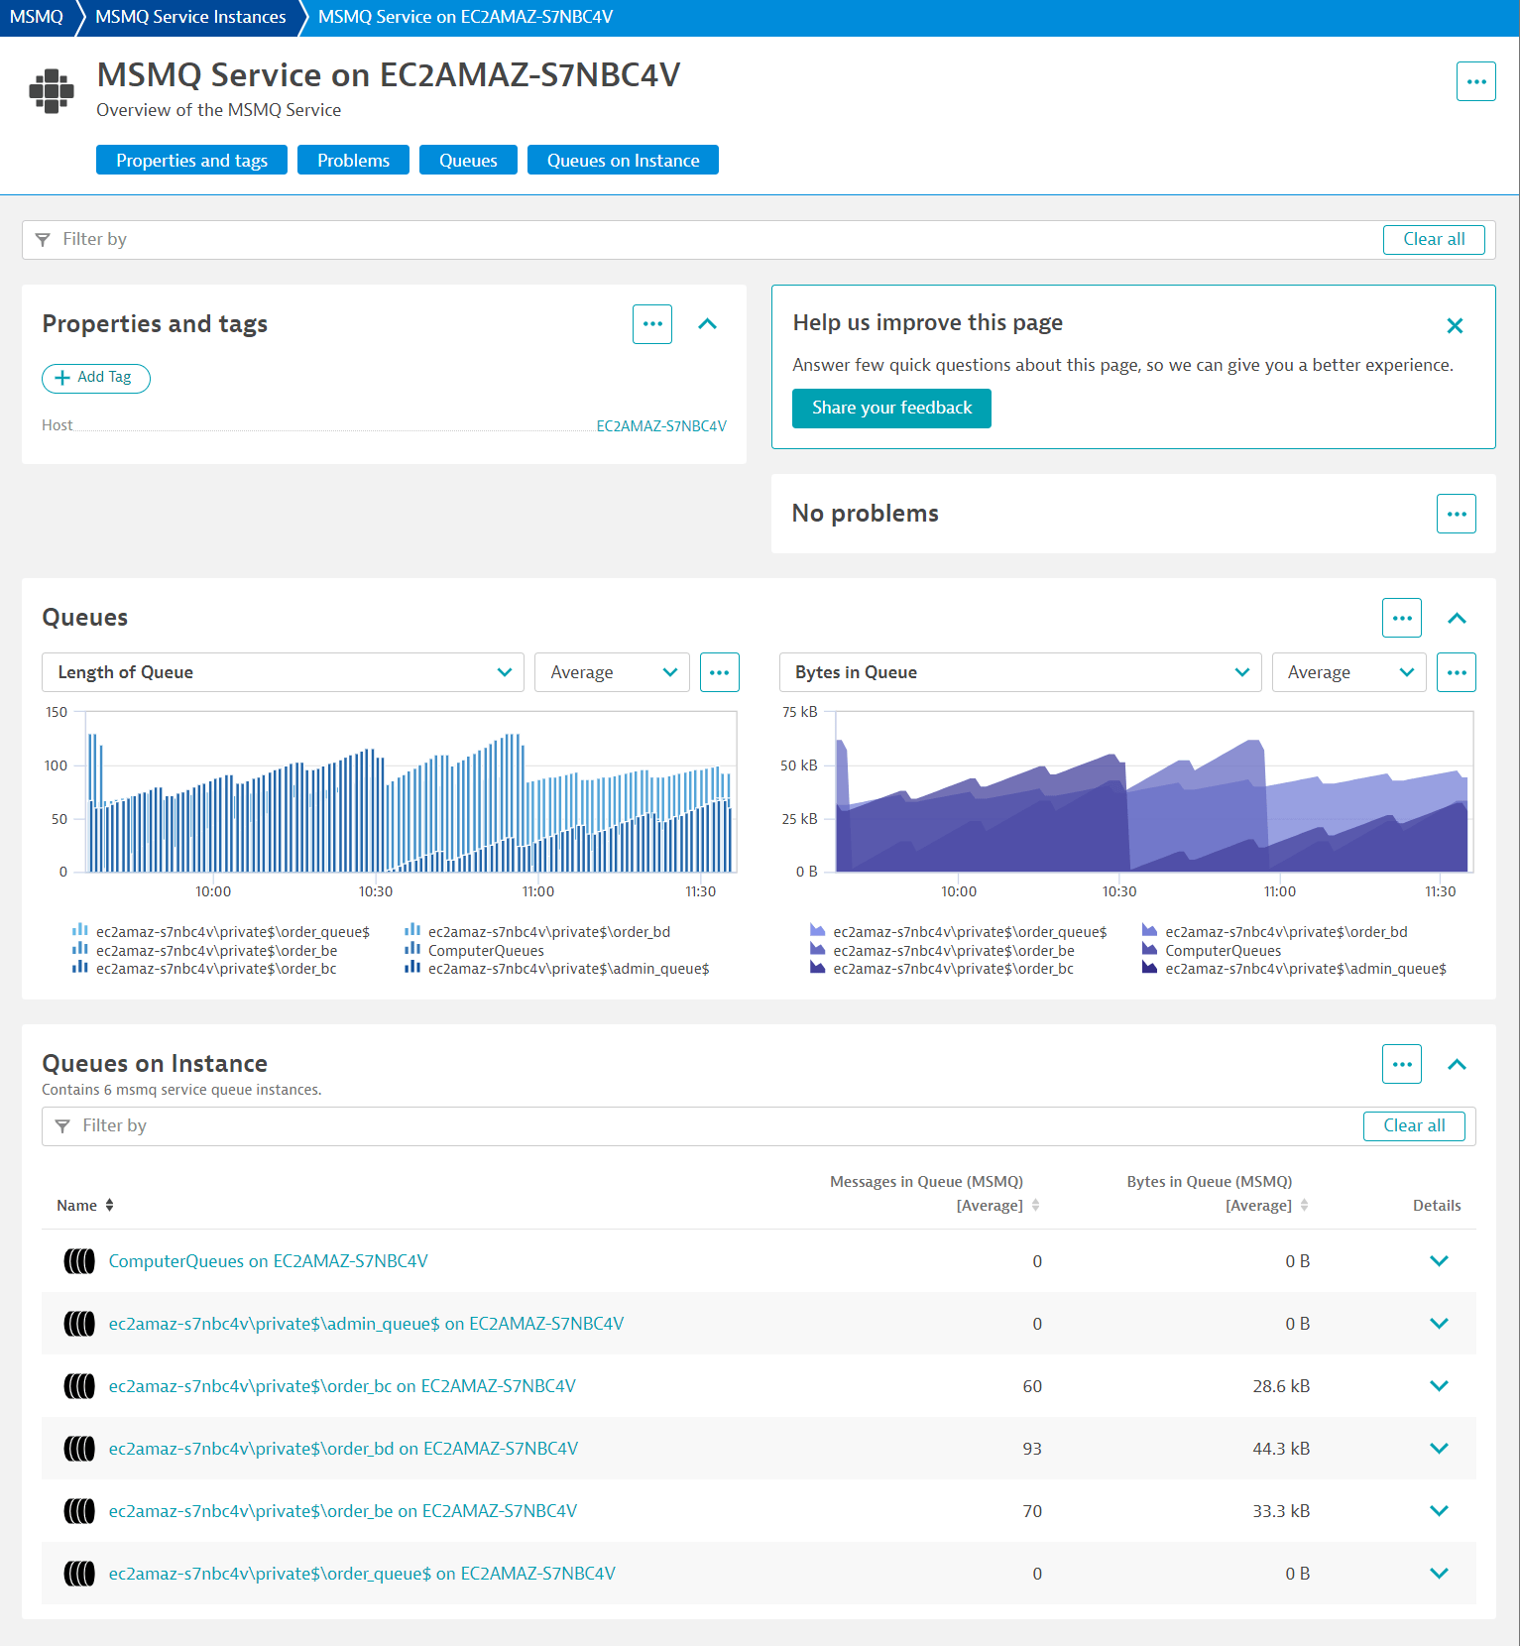Open Bytes in Queue chart options menu

pos(1457,672)
